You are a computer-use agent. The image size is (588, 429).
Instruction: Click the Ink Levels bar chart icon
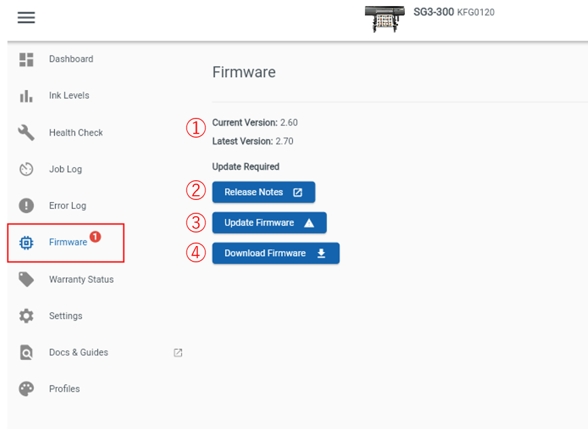[x=26, y=96]
